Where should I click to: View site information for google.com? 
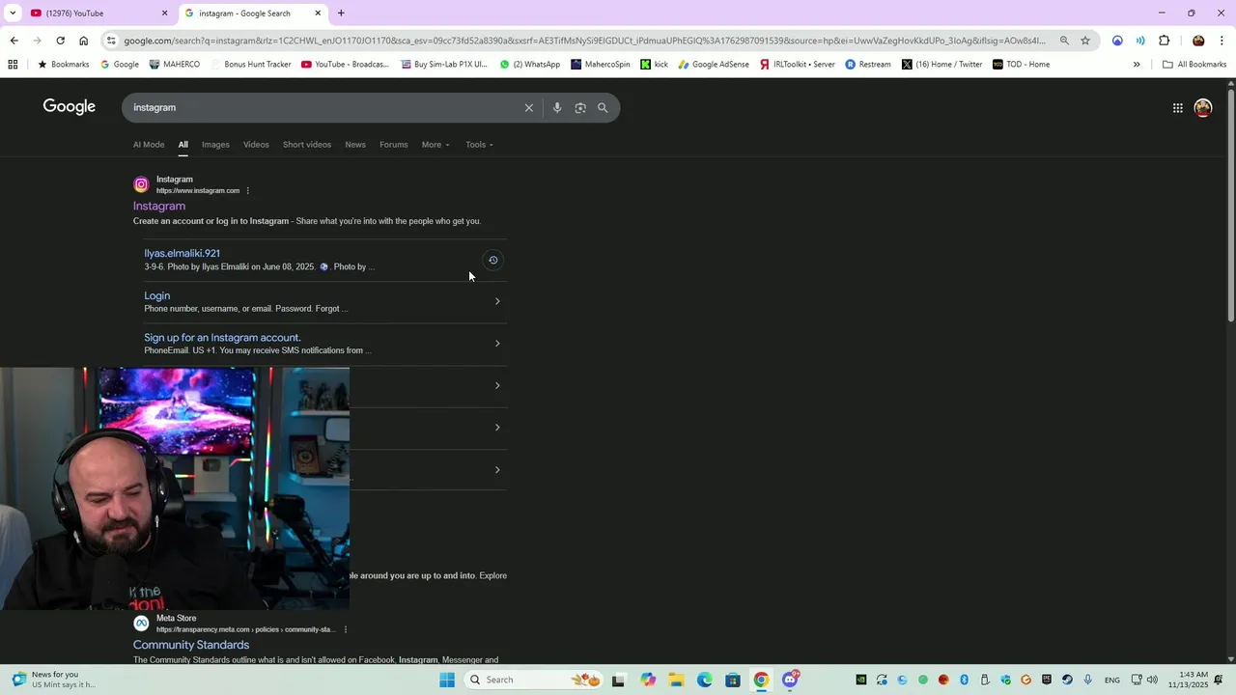point(112,41)
